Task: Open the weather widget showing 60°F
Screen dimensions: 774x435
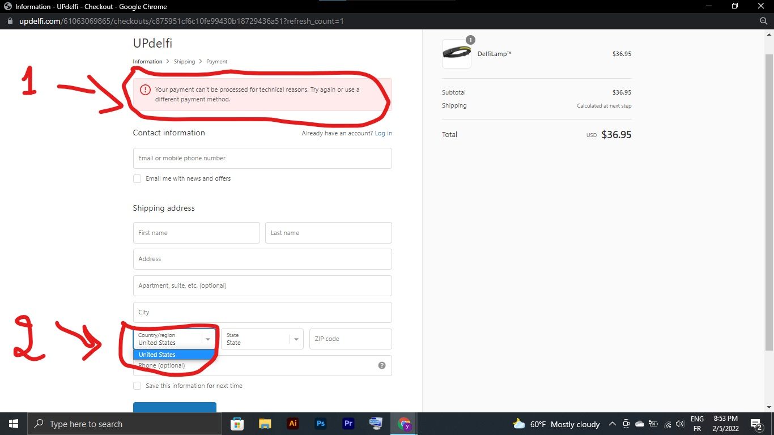Action: (x=555, y=424)
